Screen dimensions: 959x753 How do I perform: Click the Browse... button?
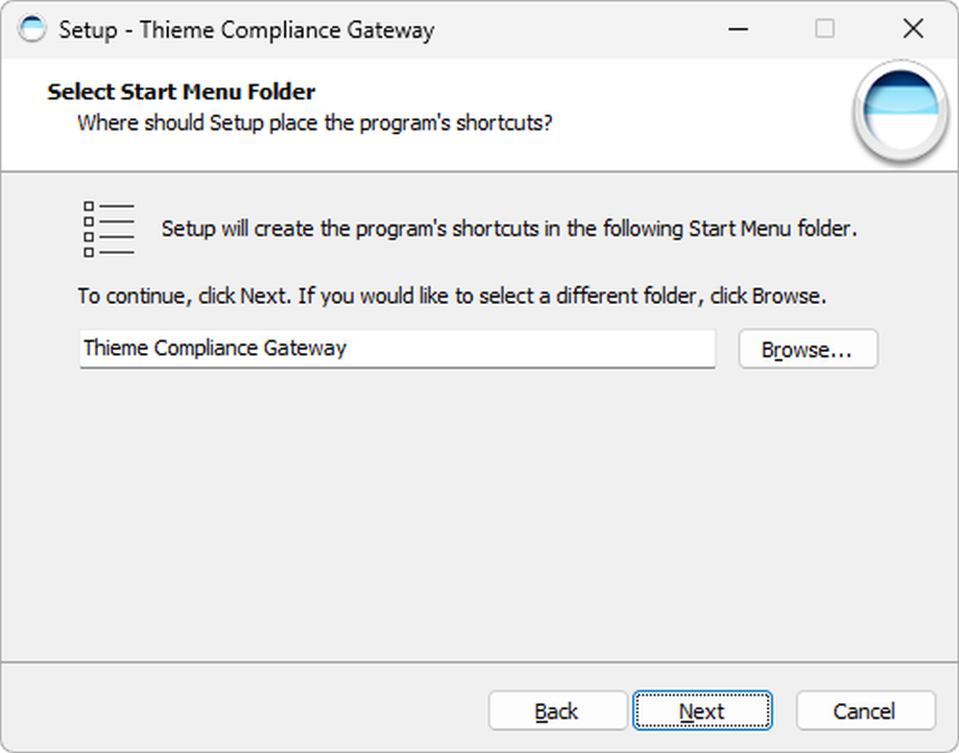807,349
